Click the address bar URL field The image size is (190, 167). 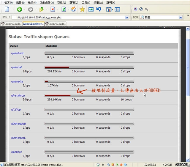[x=70, y=17]
